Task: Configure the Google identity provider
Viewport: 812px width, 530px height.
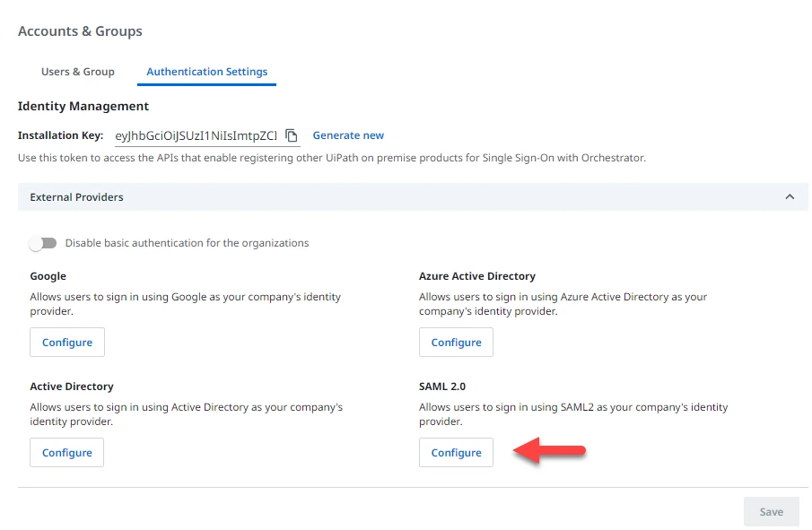Action: pyautogui.click(x=67, y=342)
